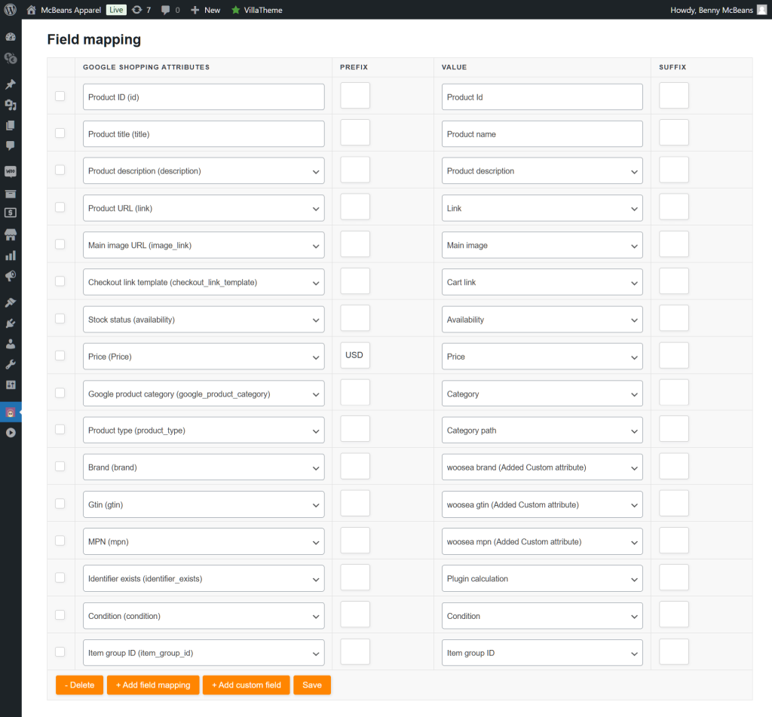Open WooCommerce menu in sidebar

point(11,171)
